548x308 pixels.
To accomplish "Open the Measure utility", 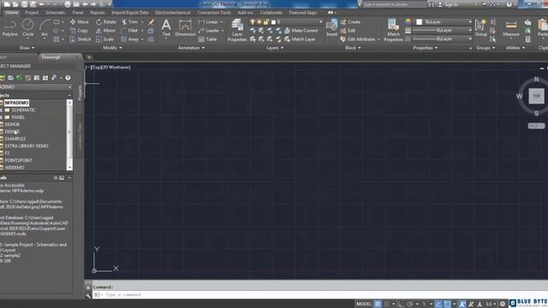I will point(511,28).
